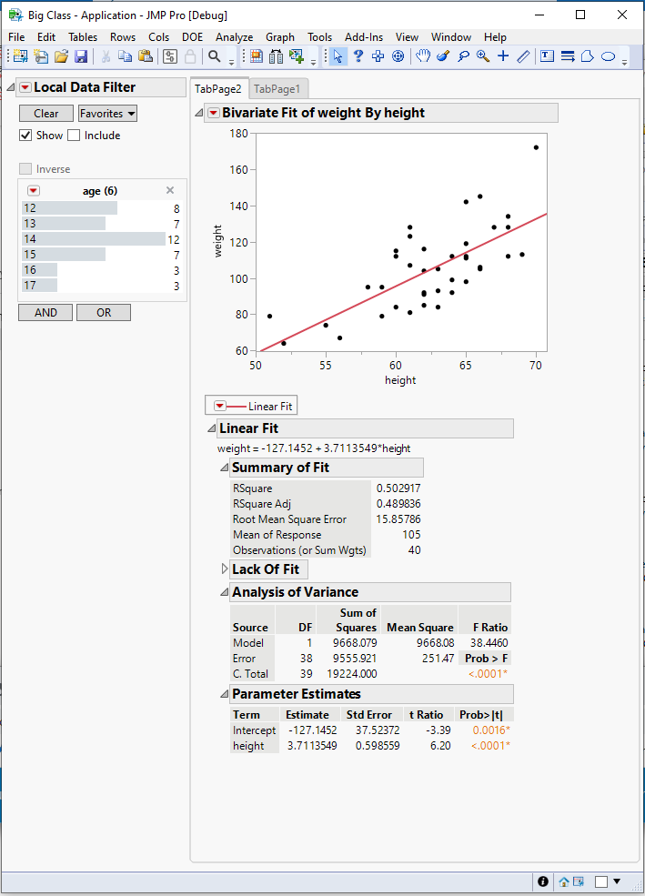This screenshot has width=645, height=896.
Task: Open the Favorites dropdown
Action: click(107, 114)
